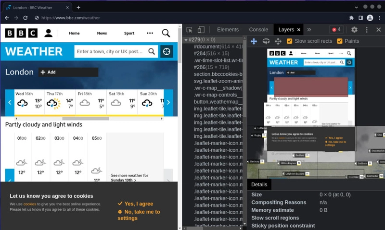This screenshot has width=385, height=230.
Task: Click the BBC logo
Action: click(x=21, y=33)
